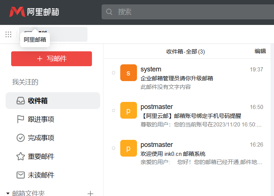Open the sender name system
Screen dimensions: 274x196
pyautogui.click(x=151, y=69)
